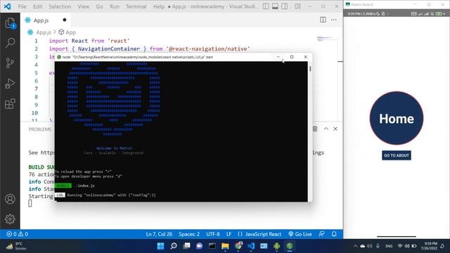Open notifications bell in the status bar

(x=334, y=234)
